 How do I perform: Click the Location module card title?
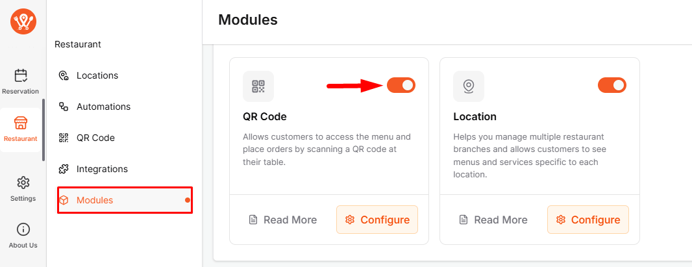[x=475, y=117]
